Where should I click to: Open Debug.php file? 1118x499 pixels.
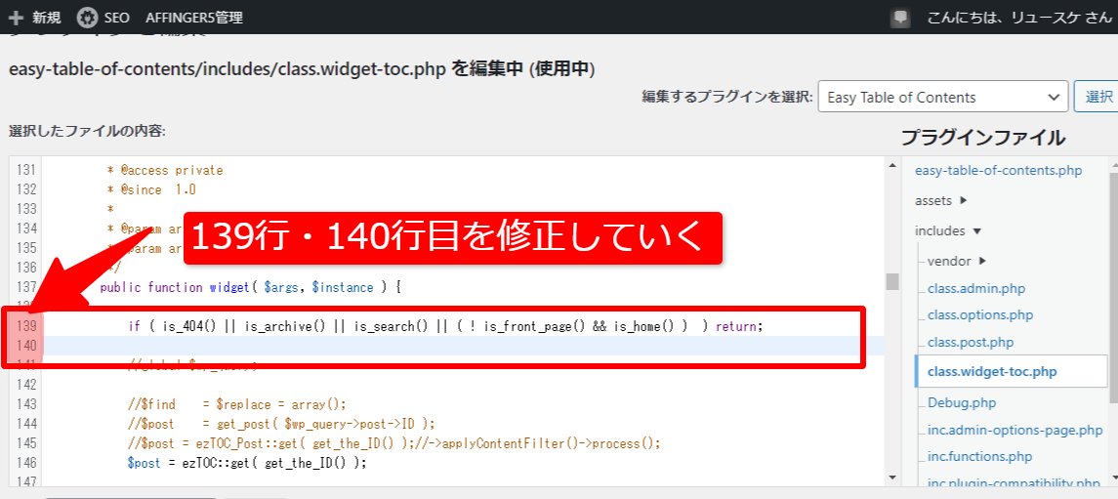(x=961, y=402)
